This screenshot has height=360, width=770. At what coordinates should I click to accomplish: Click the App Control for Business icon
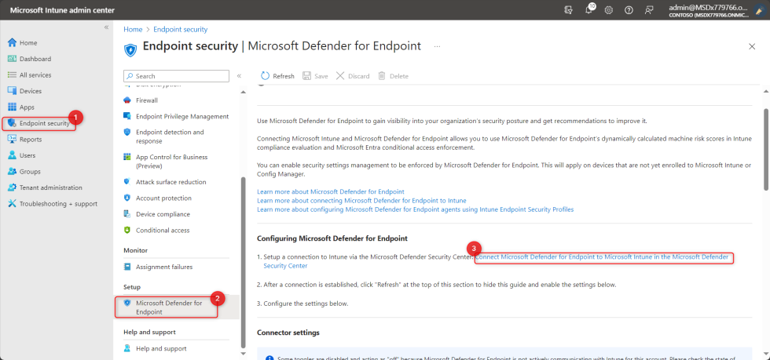pyautogui.click(x=127, y=157)
